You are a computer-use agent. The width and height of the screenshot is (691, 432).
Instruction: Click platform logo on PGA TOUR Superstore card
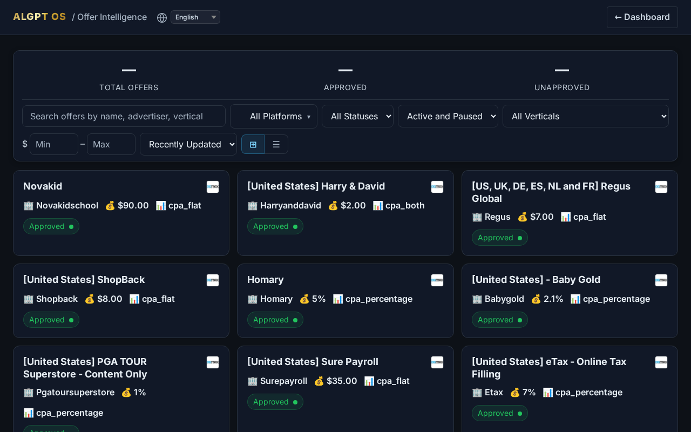coord(213,362)
